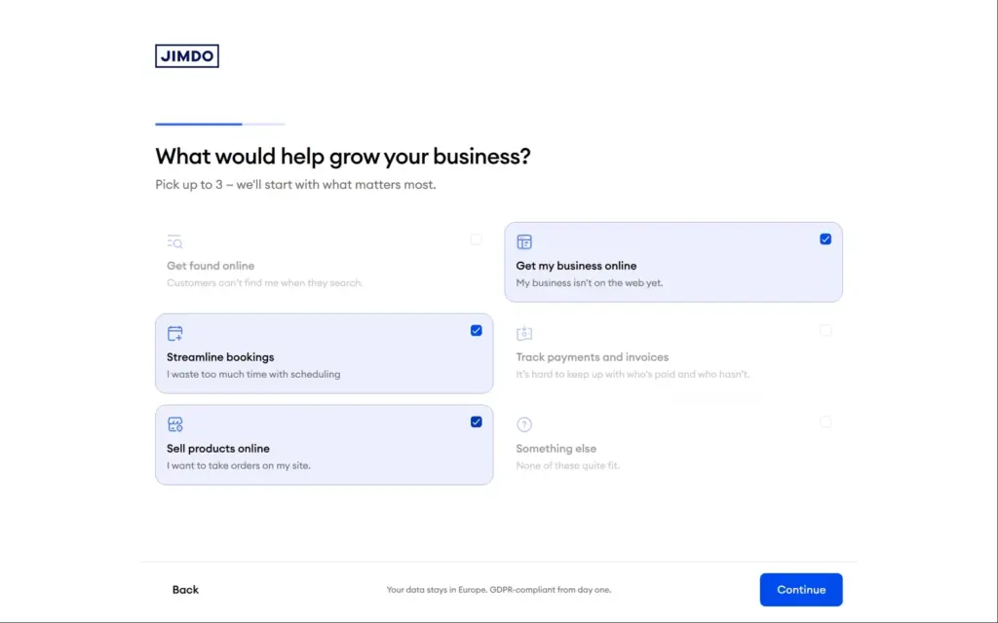Select the 'Get found online' title text
Viewport: 998px width, 623px height.
211,266
